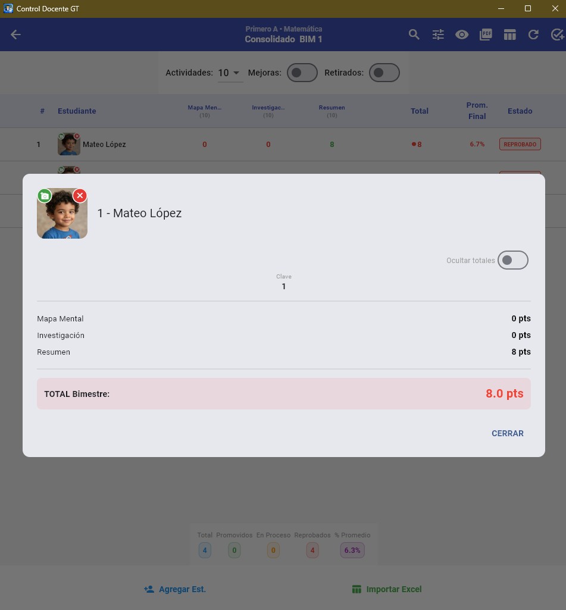
Task: Click Importar Excel button
Action: (387, 589)
